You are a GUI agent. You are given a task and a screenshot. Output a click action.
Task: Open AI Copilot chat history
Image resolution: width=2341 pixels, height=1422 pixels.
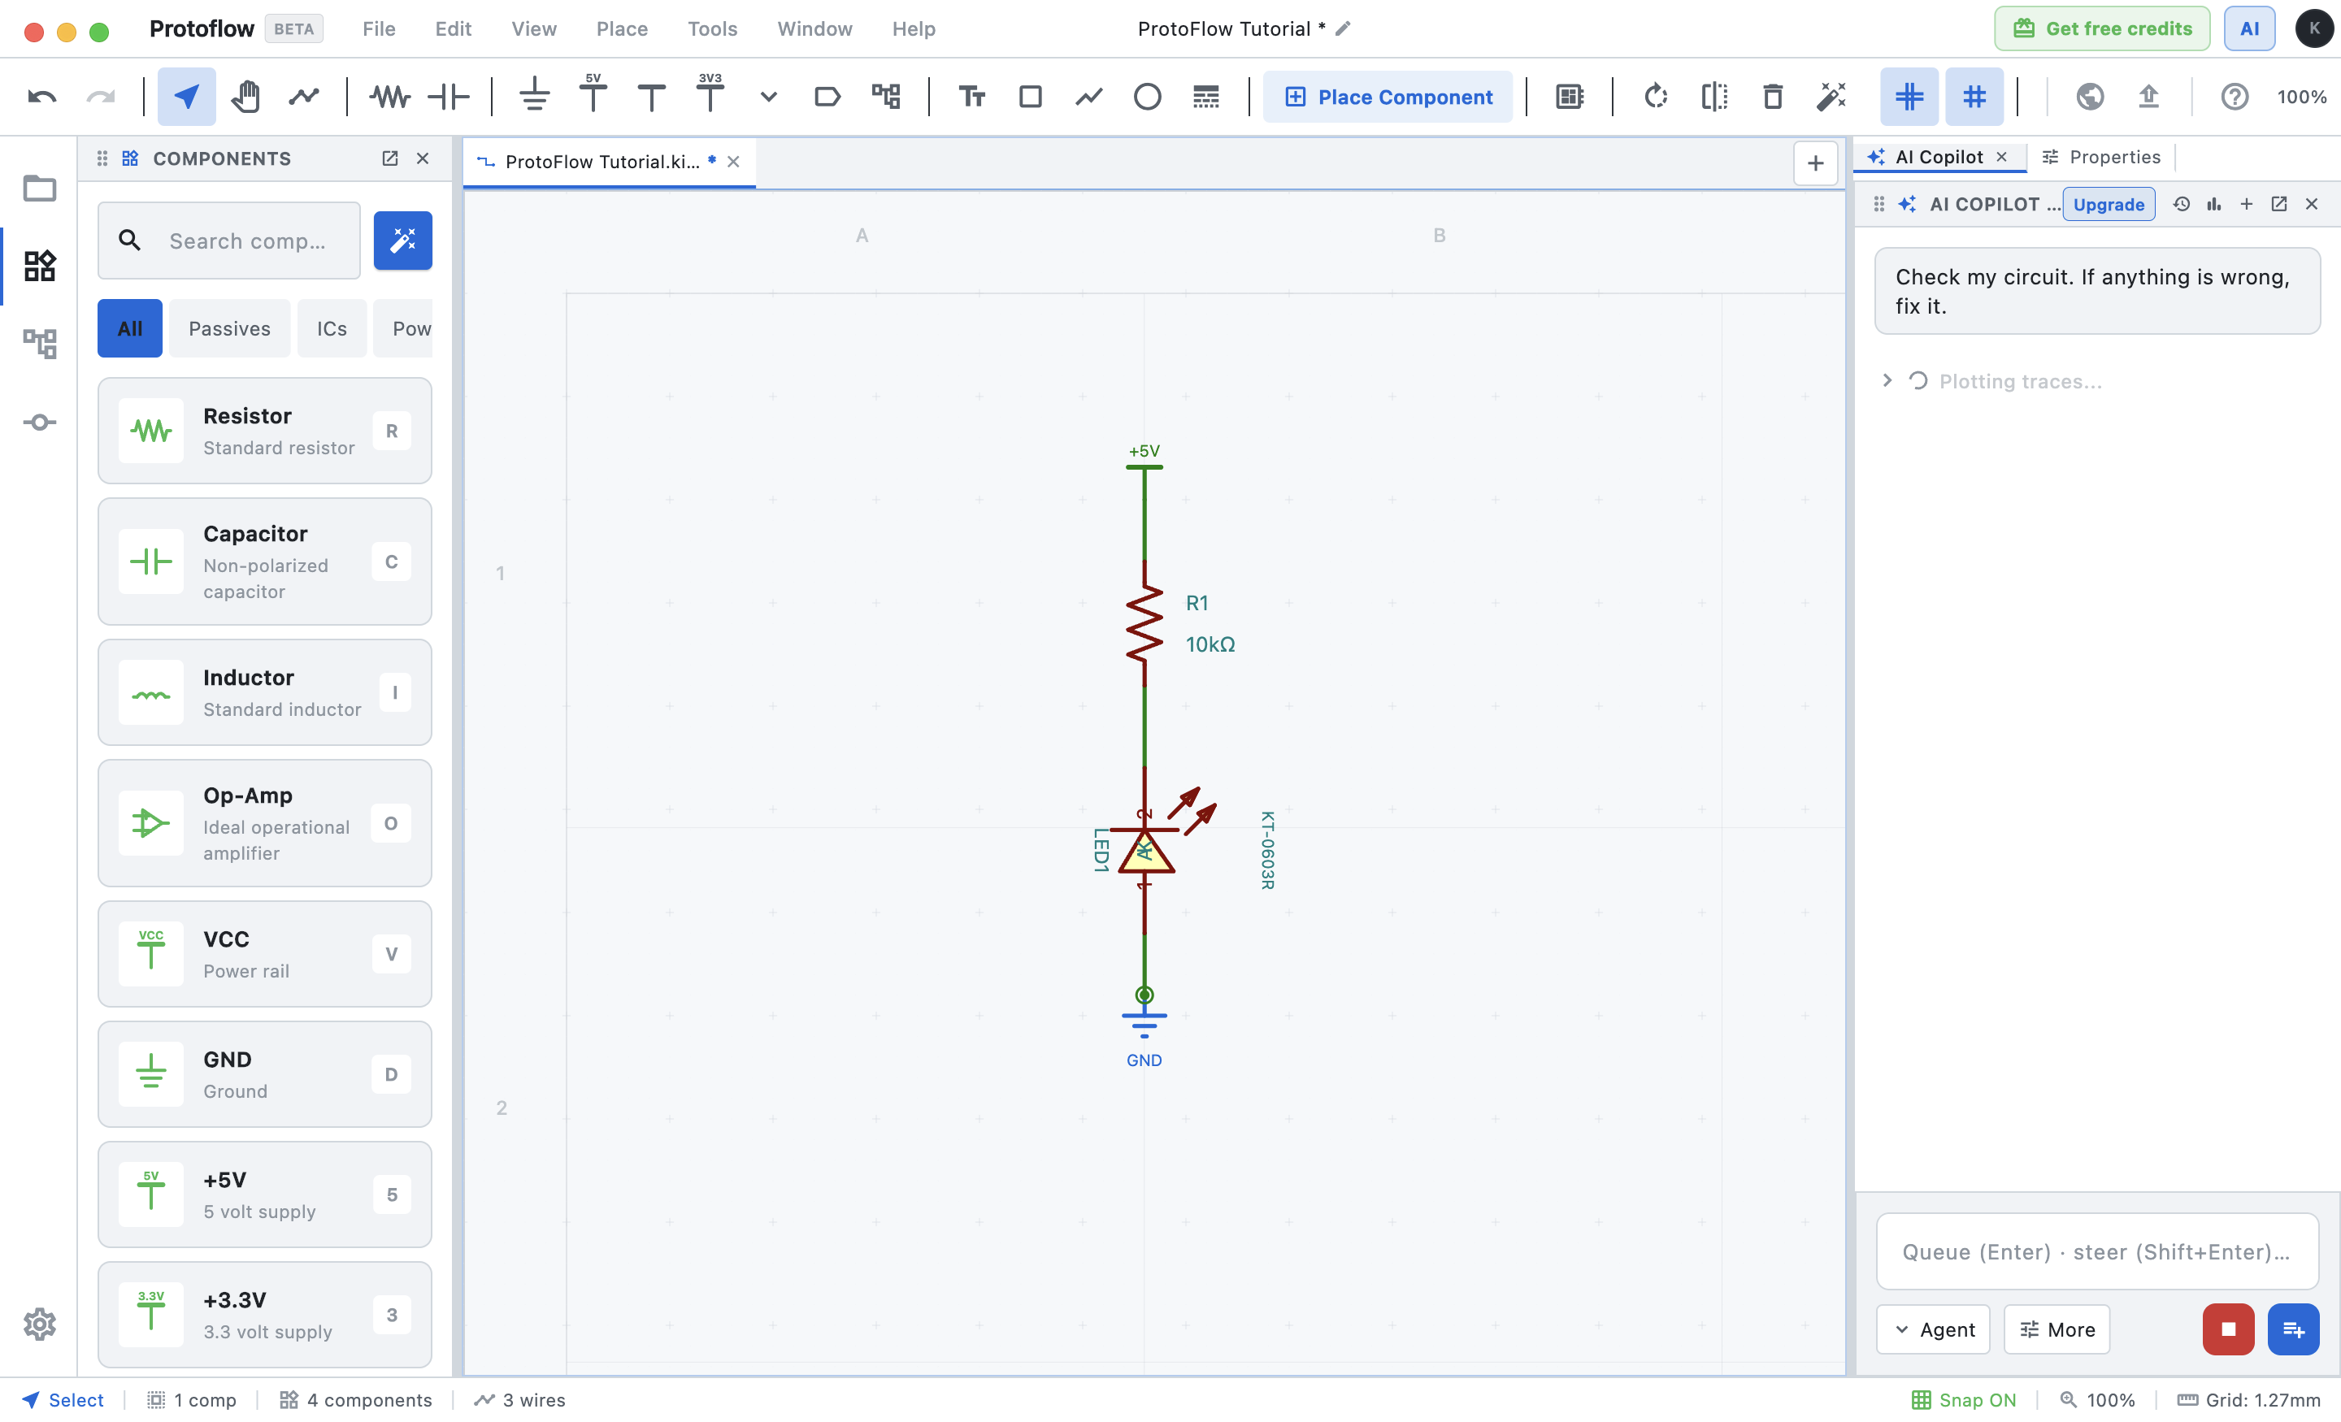pos(2182,204)
